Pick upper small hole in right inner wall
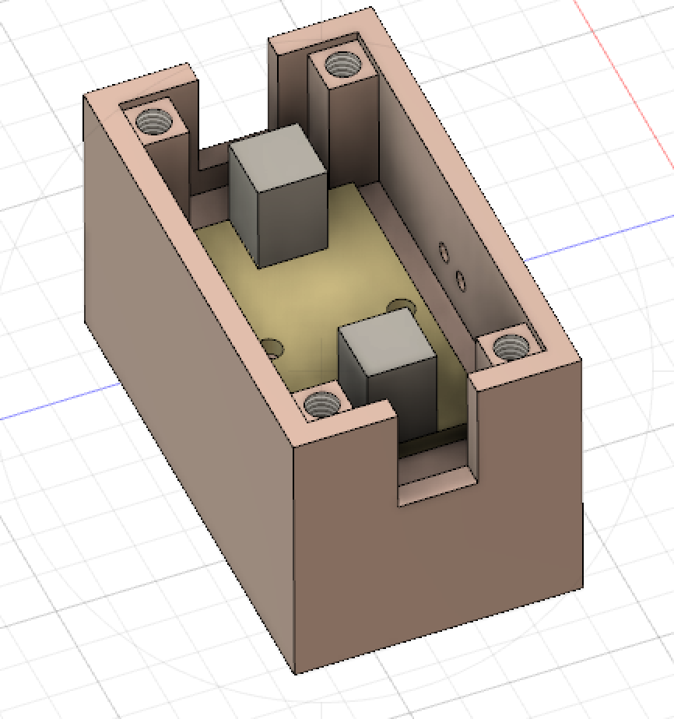This screenshot has height=719, width=674. [x=444, y=253]
